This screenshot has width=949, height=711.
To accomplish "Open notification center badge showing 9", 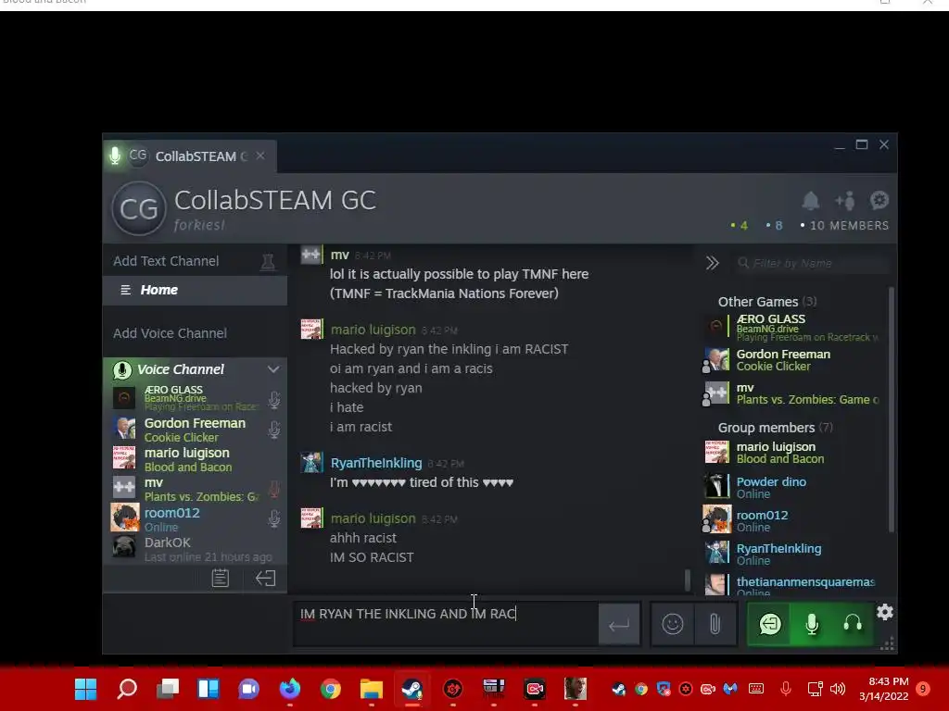I will (x=923, y=689).
